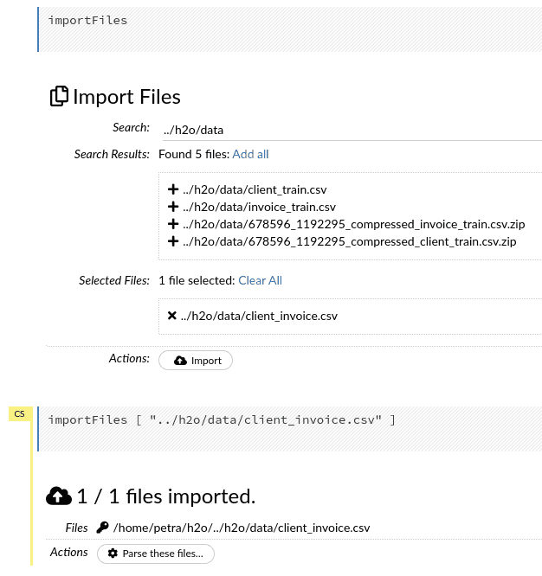The width and height of the screenshot is (542, 576).
Task: Click the CS cell type label
Action: click(x=20, y=414)
